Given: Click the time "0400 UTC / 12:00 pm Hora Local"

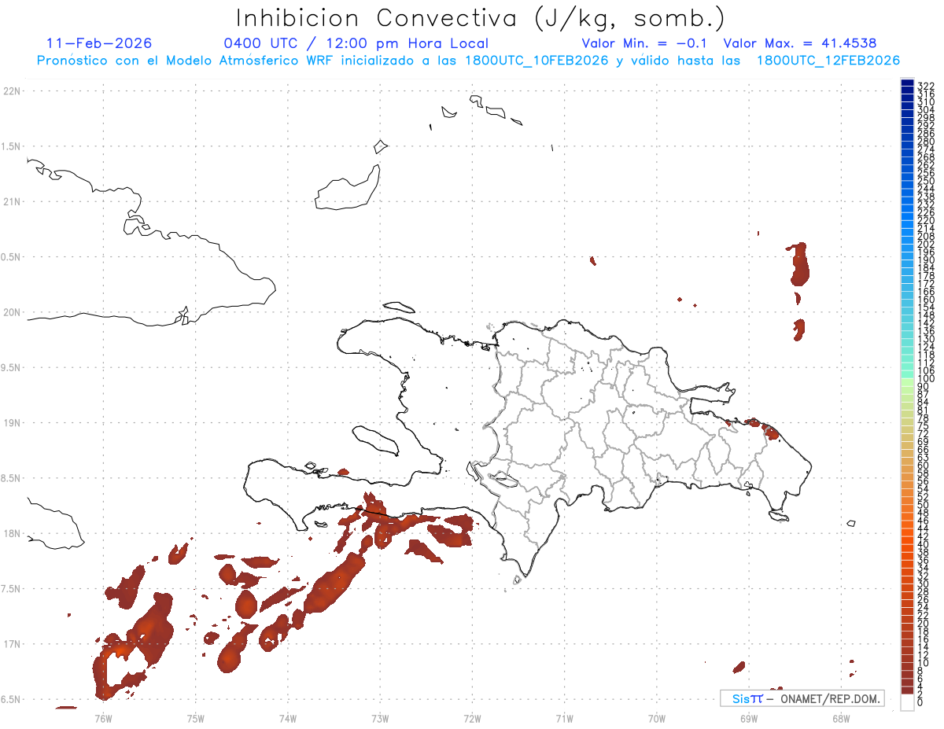Looking at the screenshot, I should pyautogui.click(x=356, y=43).
